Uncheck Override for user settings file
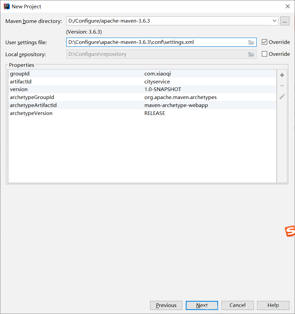 [x=264, y=42]
